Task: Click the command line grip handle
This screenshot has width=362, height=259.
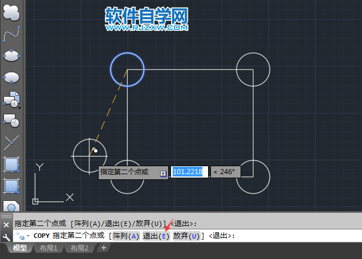Action: [6, 216]
